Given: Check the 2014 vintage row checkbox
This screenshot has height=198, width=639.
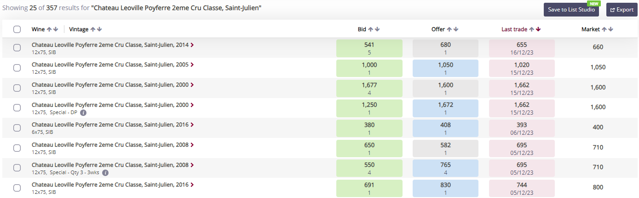Looking at the screenshot, I should (17, 48).
